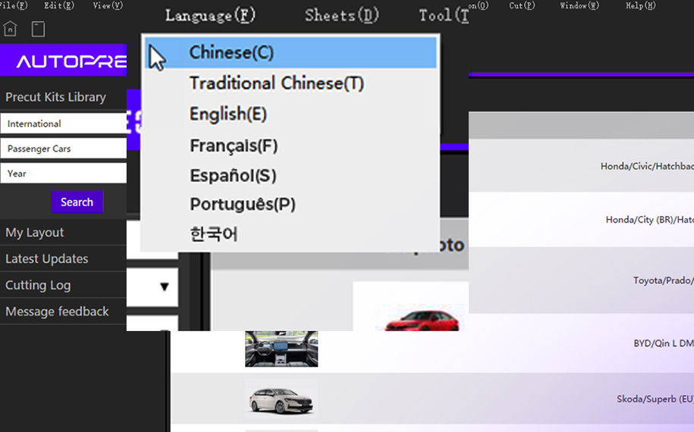
Task: Open the Language(F) menu
Action: pyautogui.click(x=210, y=15)
